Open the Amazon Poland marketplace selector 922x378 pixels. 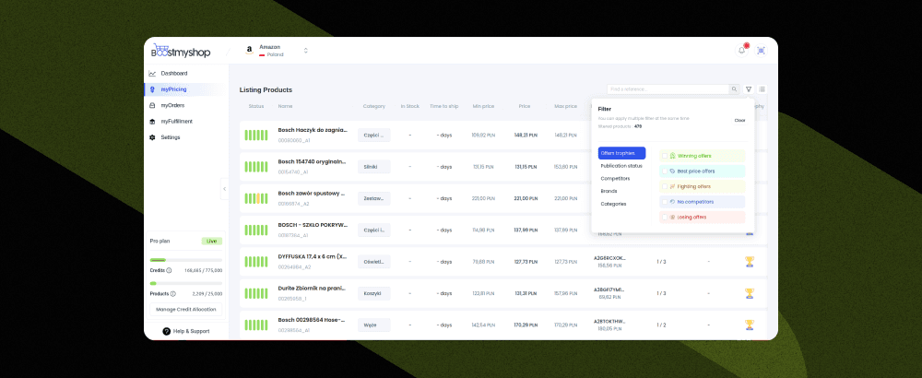click(276, 51)
